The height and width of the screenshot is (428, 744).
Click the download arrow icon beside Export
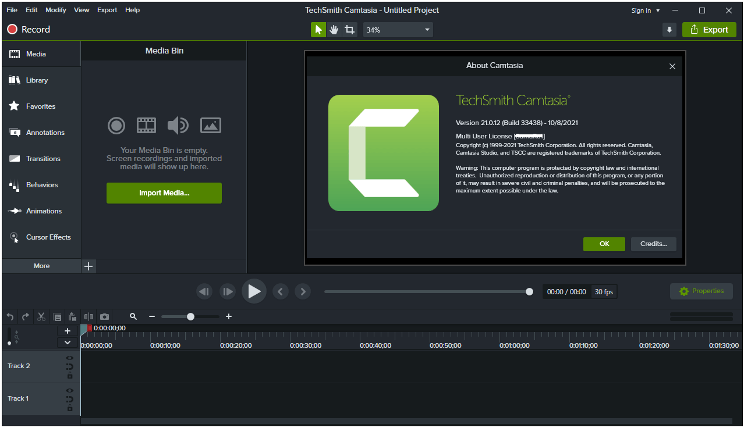coord(669,30)
